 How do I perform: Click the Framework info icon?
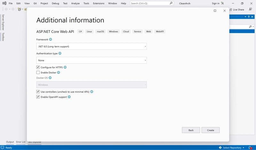[x=51, y=39]
